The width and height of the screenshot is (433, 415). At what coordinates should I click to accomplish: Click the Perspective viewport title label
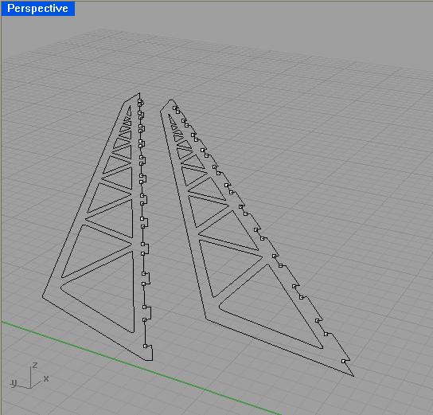click(38, 8)
